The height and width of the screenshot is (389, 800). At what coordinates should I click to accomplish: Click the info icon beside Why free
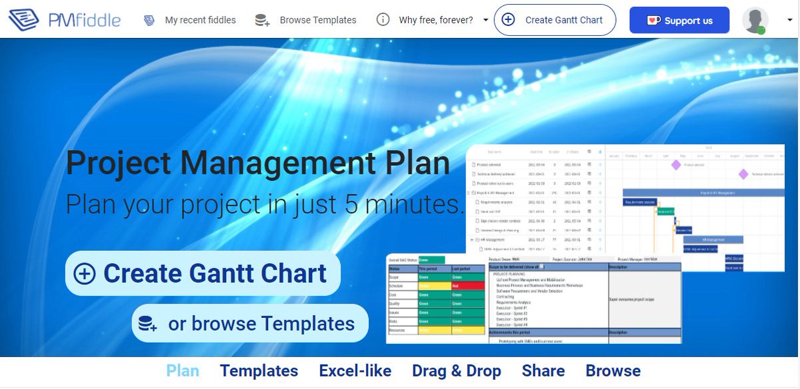click(383, 20)
